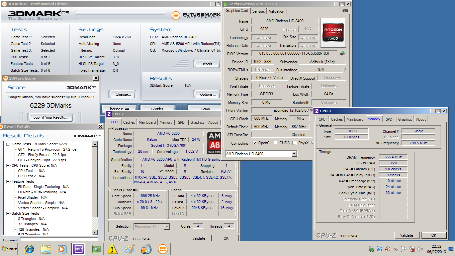
Task: Click OK in CPU-Z memory window
Action: click(434, 235)
